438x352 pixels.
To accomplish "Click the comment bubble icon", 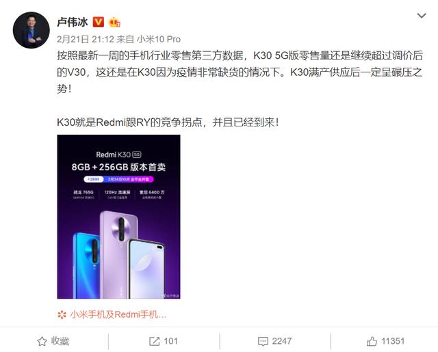I will 263,341.
